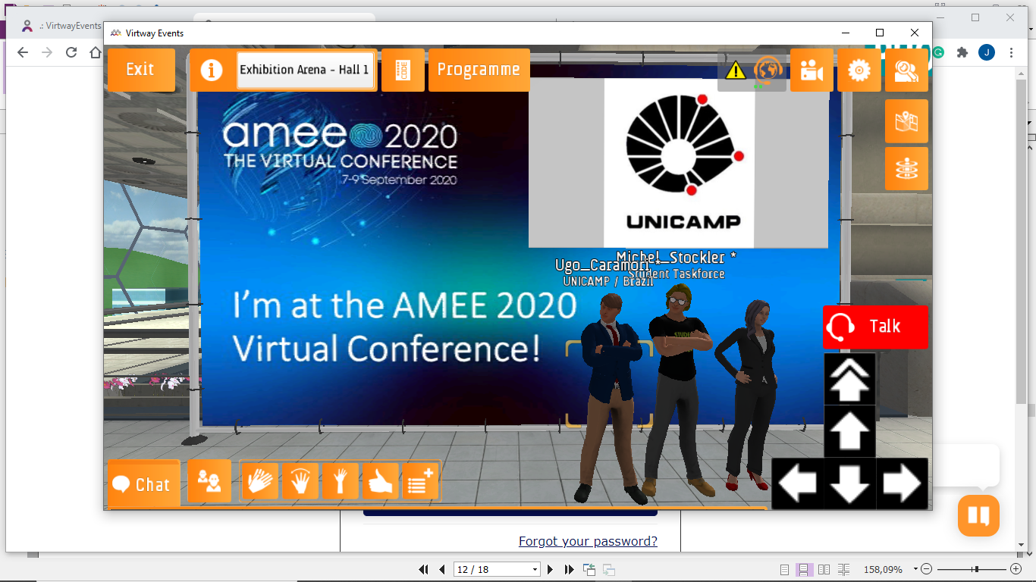Viewport: 1036px width, 582px height.
Task: Click the right turn arrow
Action: click(x=902, y=483)
